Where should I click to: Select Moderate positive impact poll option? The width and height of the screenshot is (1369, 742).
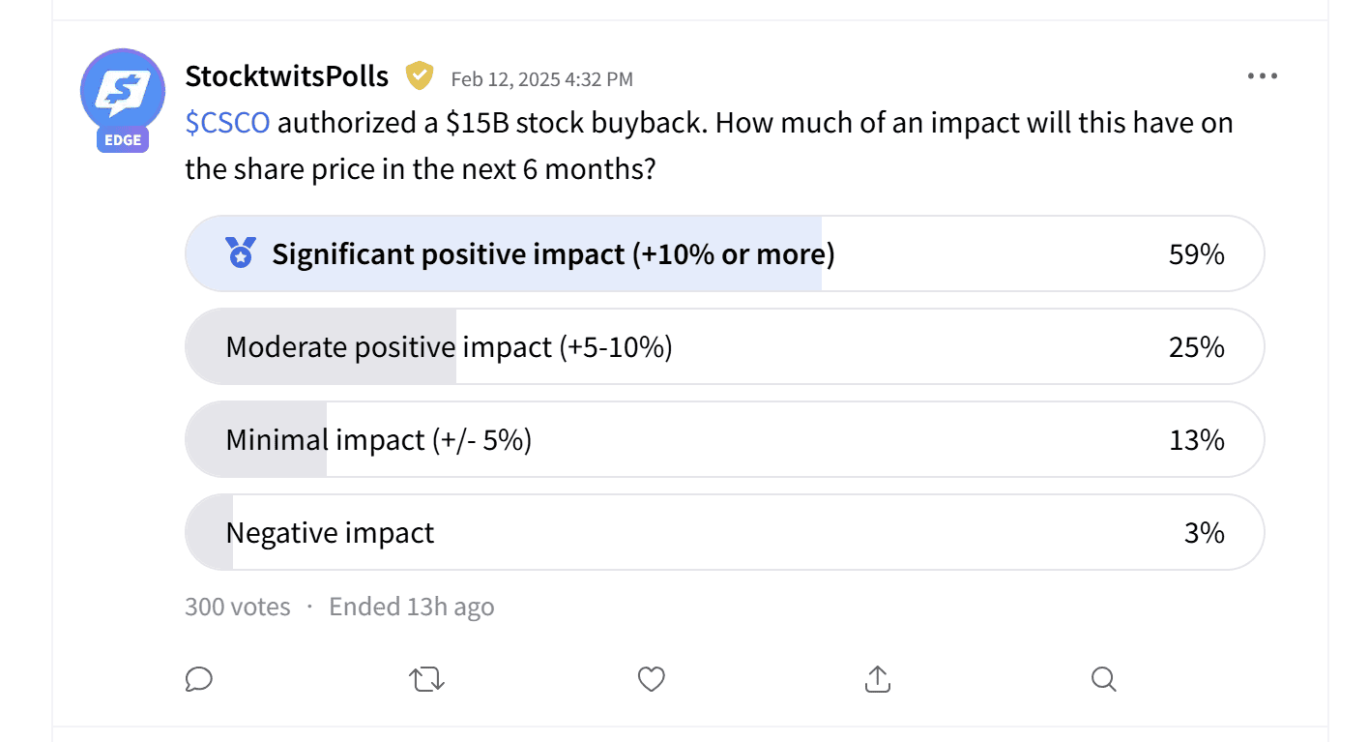pos(449,347)
